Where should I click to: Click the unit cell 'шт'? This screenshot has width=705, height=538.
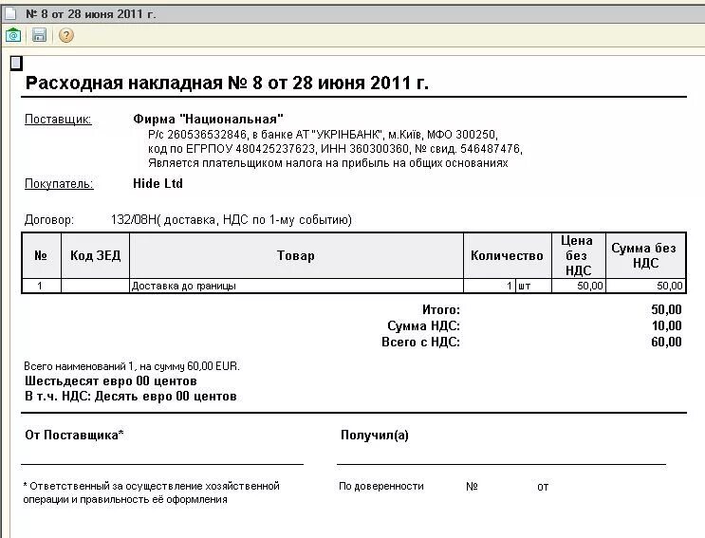click(533, 286)
